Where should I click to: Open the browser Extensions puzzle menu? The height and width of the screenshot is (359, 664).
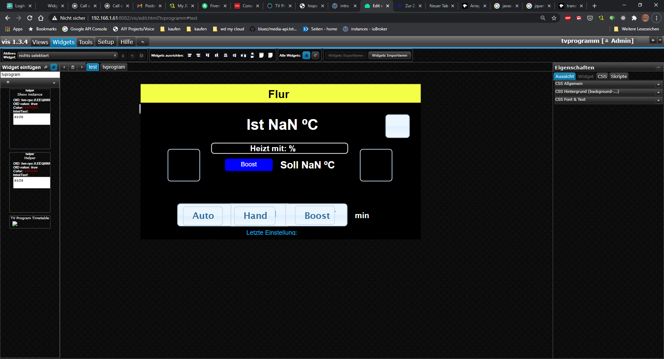634,18
